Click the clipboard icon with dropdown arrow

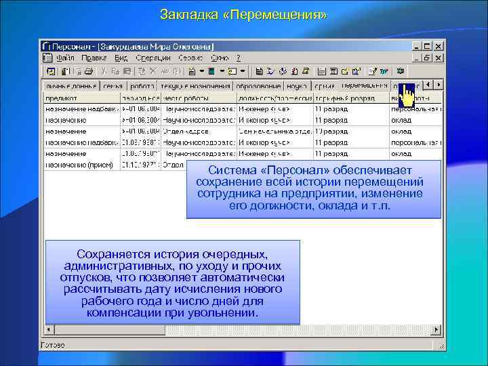pyautogui.click(x=192, y=72)
